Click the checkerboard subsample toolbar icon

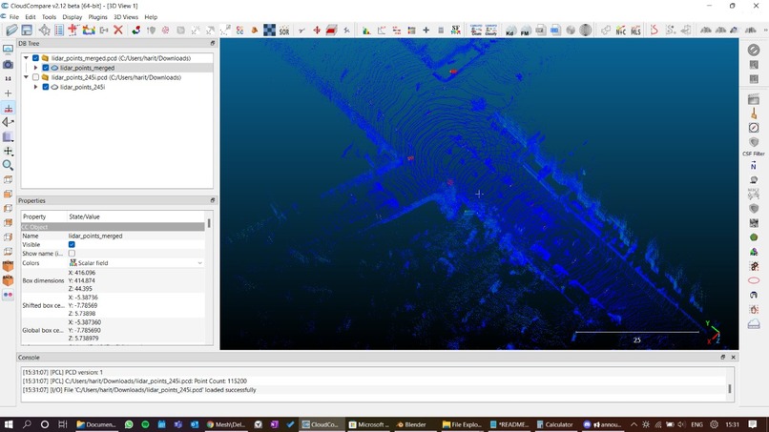[269, 30]
